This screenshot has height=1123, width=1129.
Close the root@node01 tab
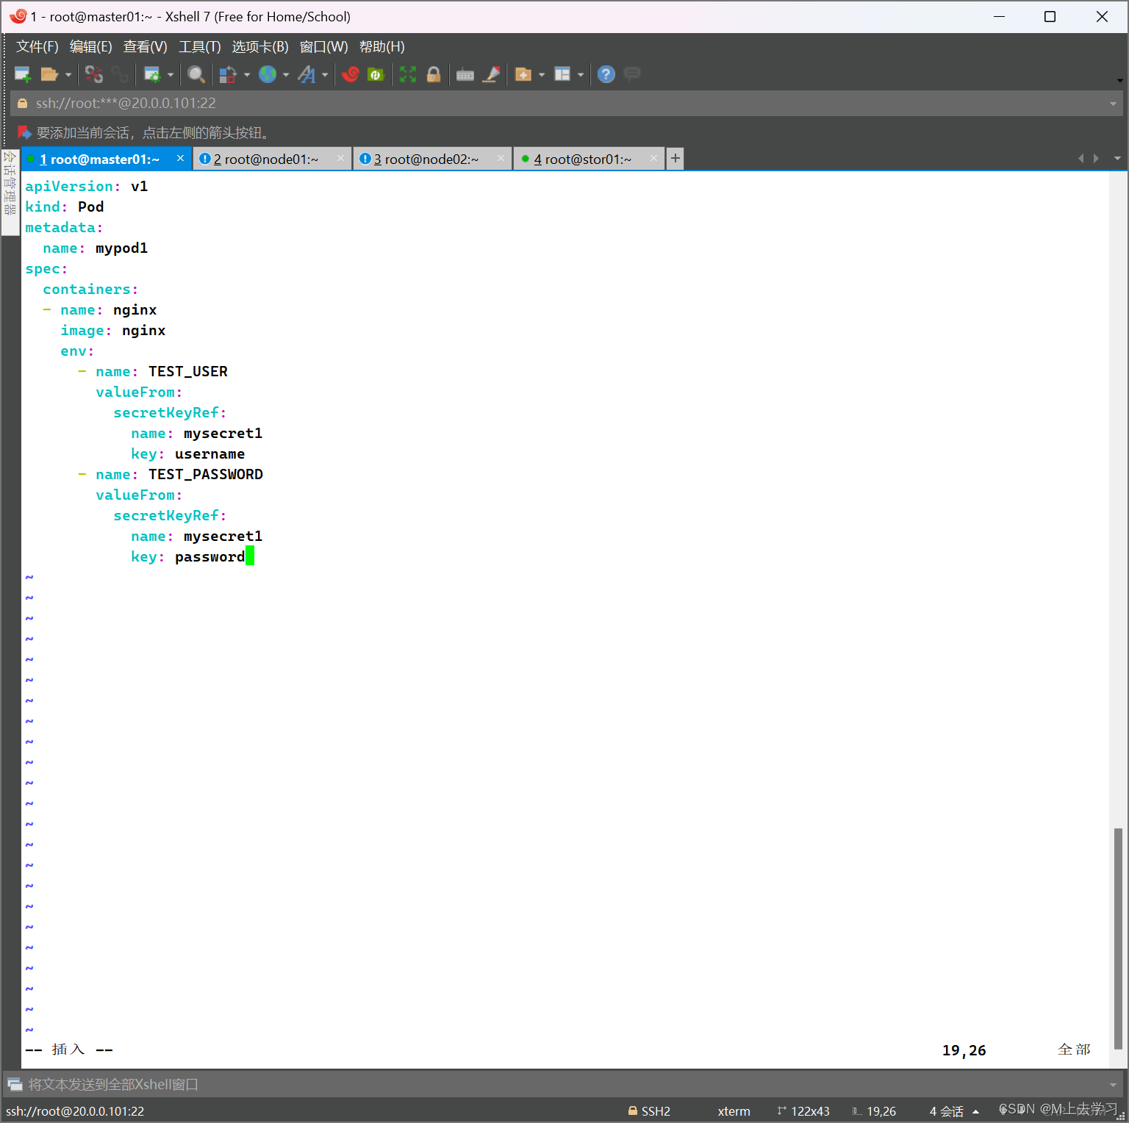pos(340,159)
